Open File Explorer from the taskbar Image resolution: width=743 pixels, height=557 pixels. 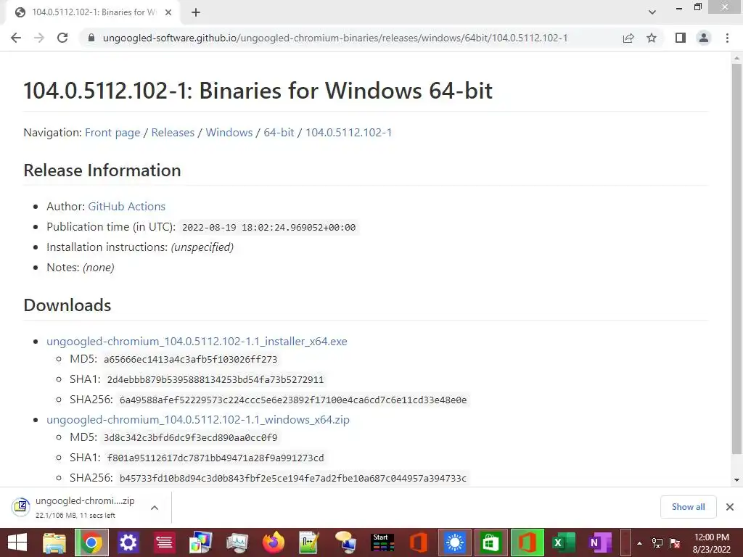(x=54, y=542)
